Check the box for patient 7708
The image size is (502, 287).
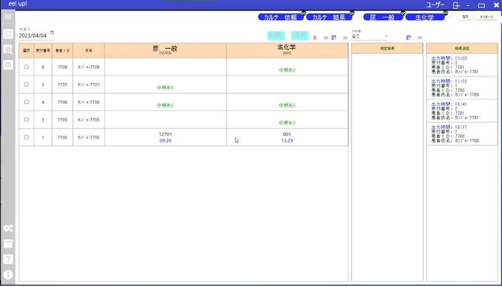pyautogui.click(x=26, y=66)
